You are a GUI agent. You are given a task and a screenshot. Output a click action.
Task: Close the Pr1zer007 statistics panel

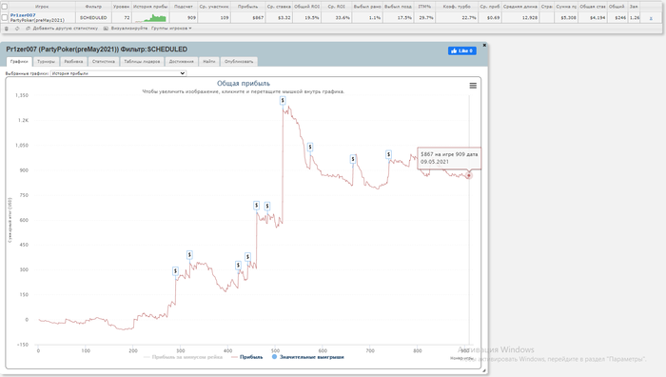tap(484, 45)
